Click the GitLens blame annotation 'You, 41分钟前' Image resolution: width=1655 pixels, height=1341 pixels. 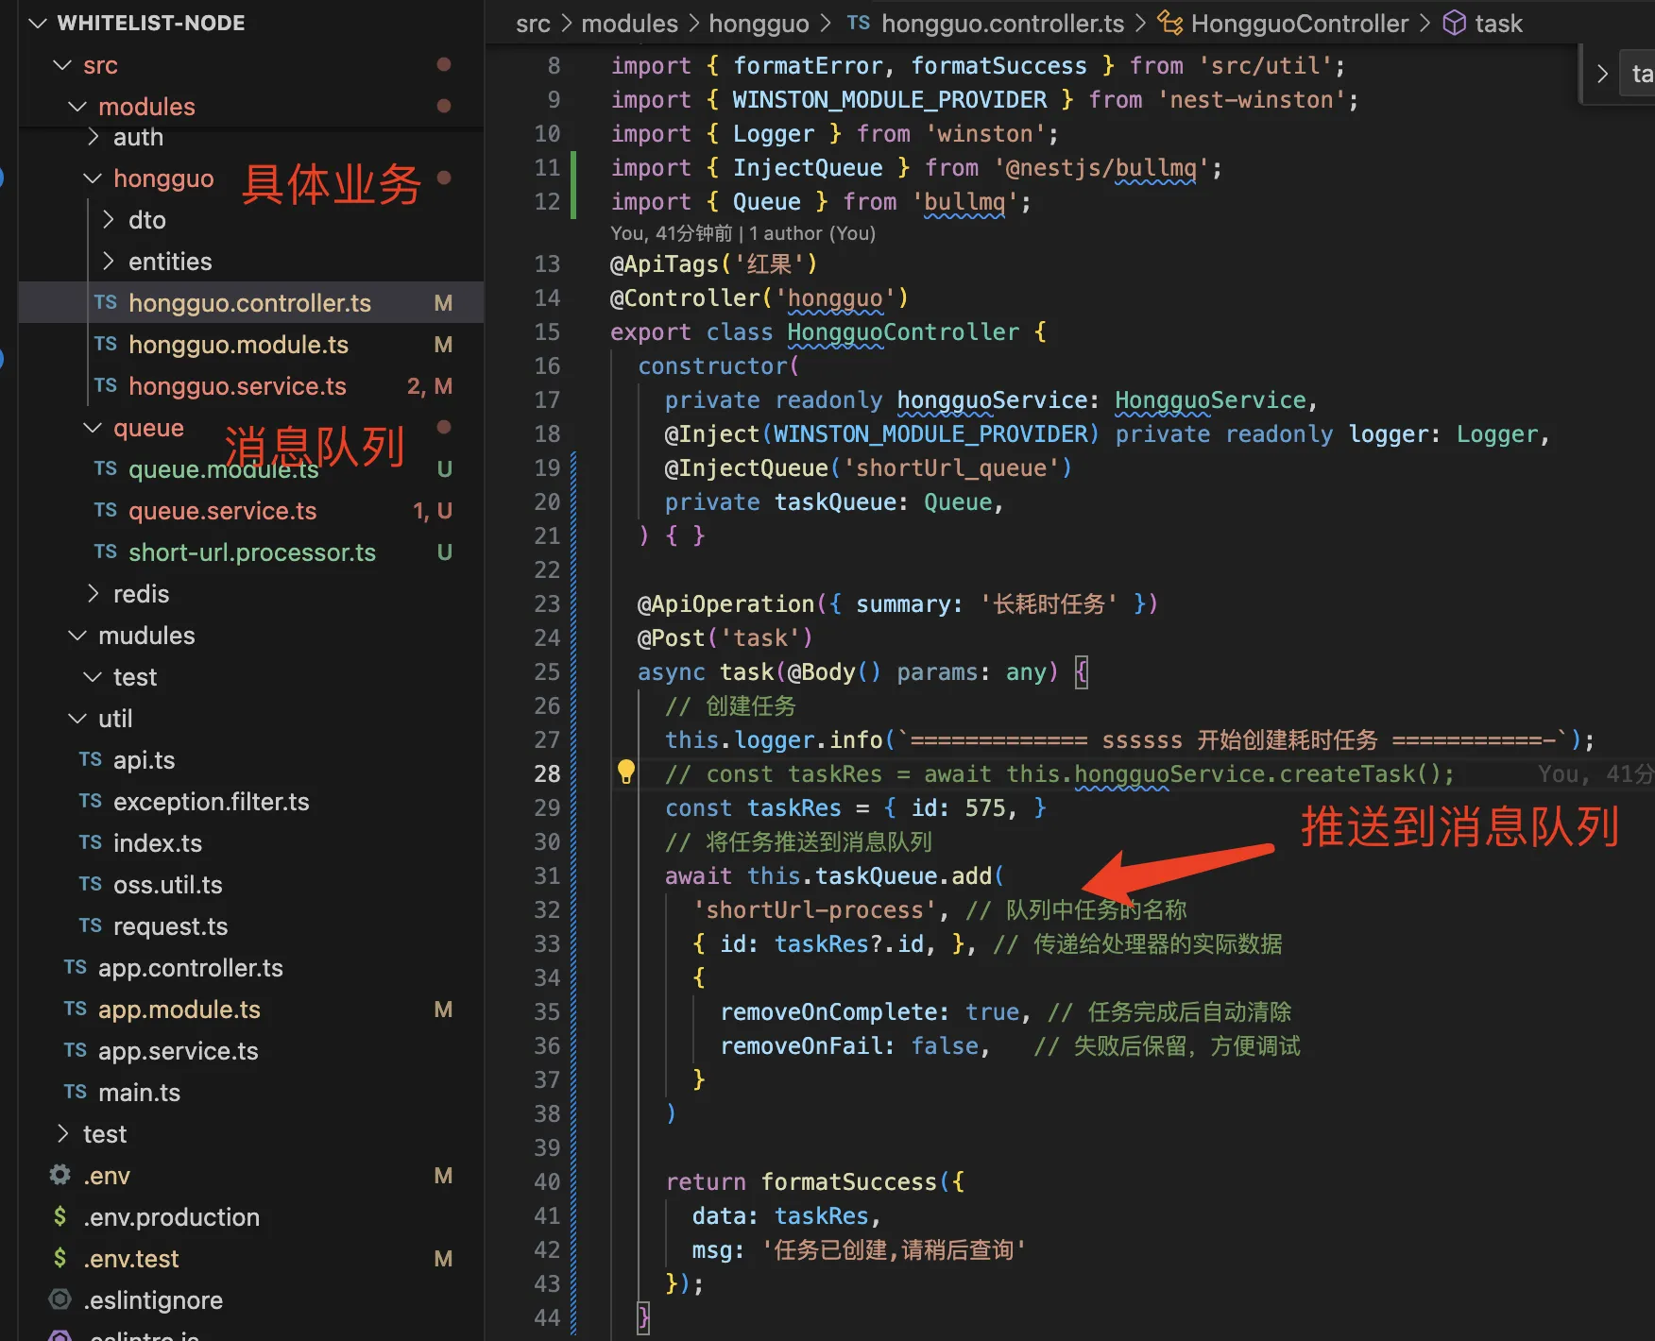point(672,233)
